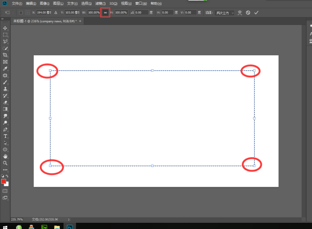Viewport: 312px width, 229px height.
Task: Select the Eyedropper tool
Action: (x=5, y=68)
